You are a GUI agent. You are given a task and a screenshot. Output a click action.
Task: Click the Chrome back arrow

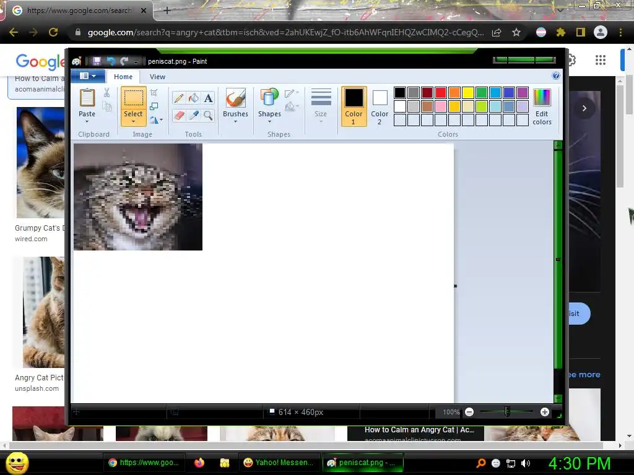(14, 32)
